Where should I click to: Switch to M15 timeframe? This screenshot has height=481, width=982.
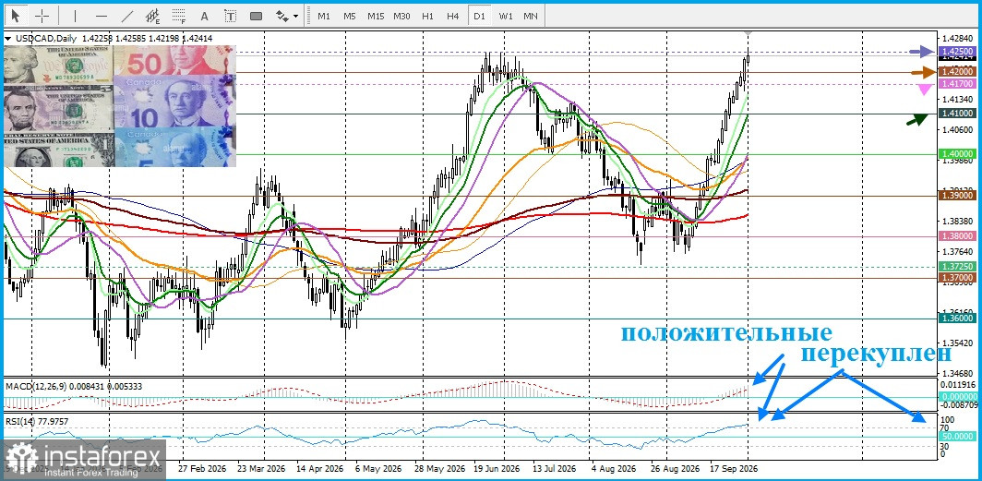pos(376,16)
